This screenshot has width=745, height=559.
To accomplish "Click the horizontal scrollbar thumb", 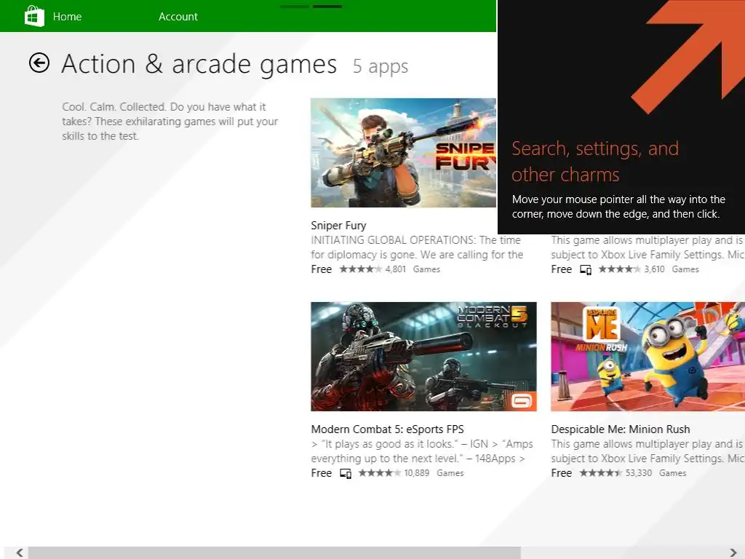I will (274, 552).
